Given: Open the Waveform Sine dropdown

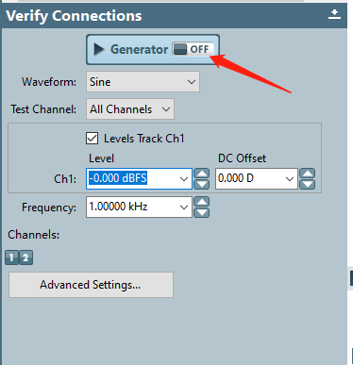Looking at the screenshot, I should pyautogui.click(x=143, y=82).
